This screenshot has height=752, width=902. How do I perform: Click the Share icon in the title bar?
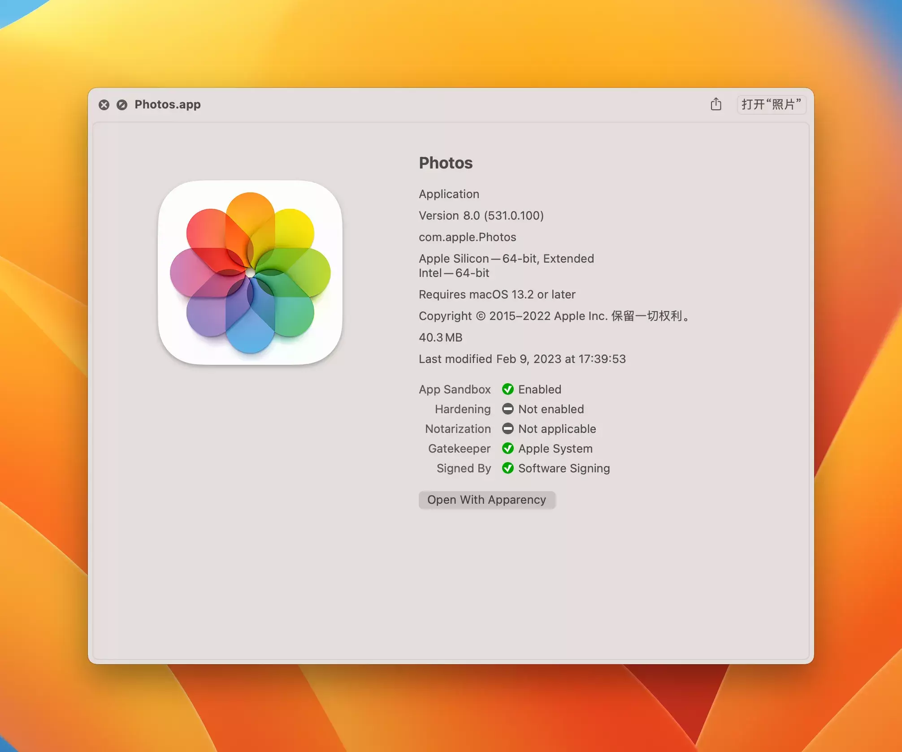click(x=716, y=104)
